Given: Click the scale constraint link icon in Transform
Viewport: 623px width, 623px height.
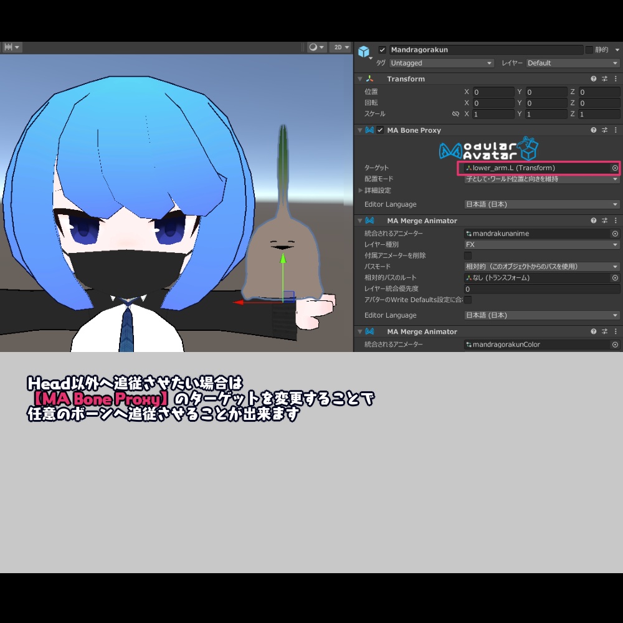Looking at the screenshot, I should 457,114.
